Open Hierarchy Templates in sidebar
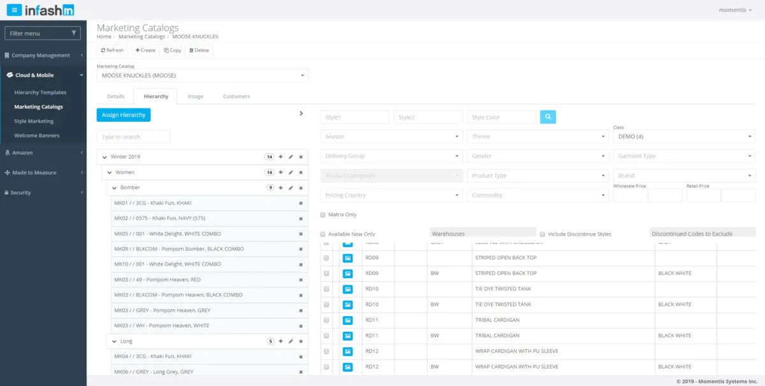This screenshot has height=386, width=765. click(40, 92)
